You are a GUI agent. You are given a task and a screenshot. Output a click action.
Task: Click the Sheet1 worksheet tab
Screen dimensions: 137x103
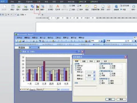coord(40,90)
